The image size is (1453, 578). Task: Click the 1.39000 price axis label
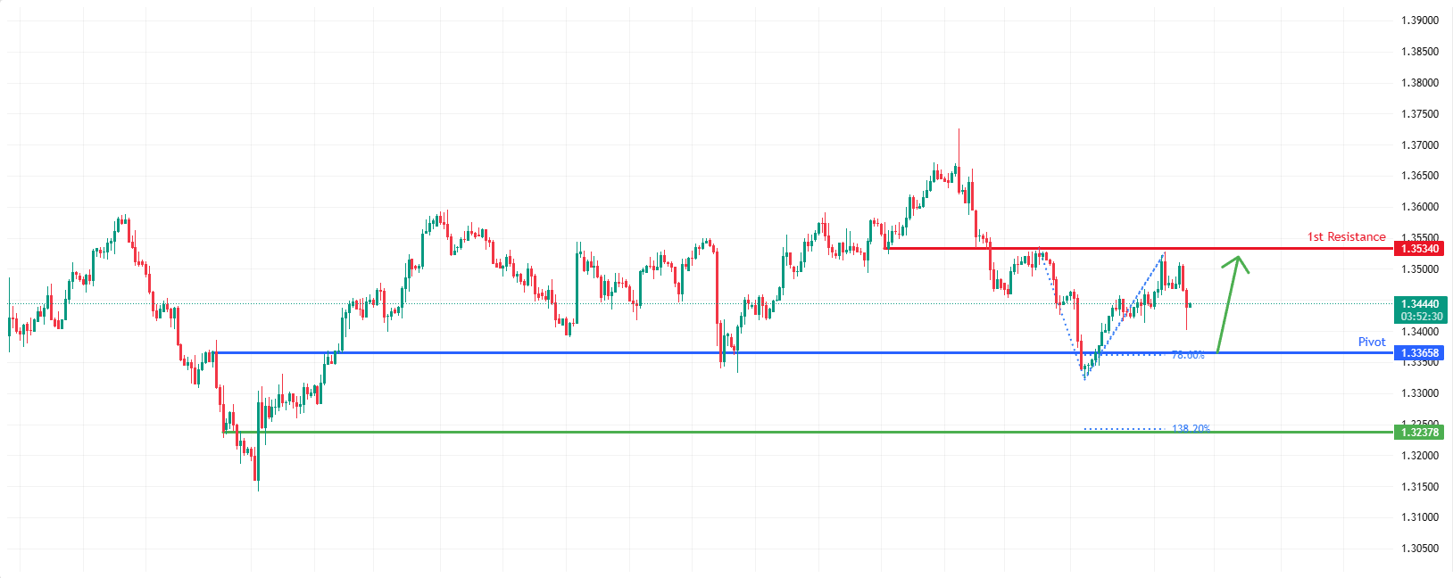click(x=1419, y=21)
